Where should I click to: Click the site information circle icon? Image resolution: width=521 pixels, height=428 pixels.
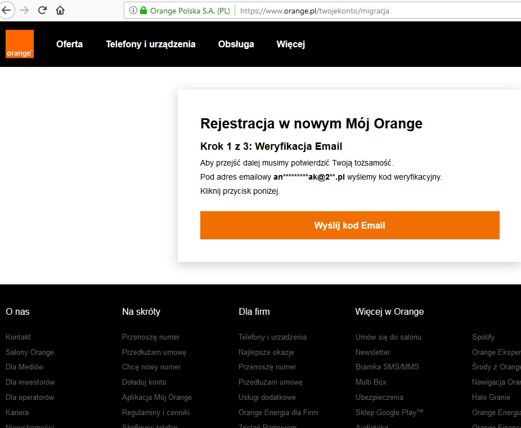[134, 10]
